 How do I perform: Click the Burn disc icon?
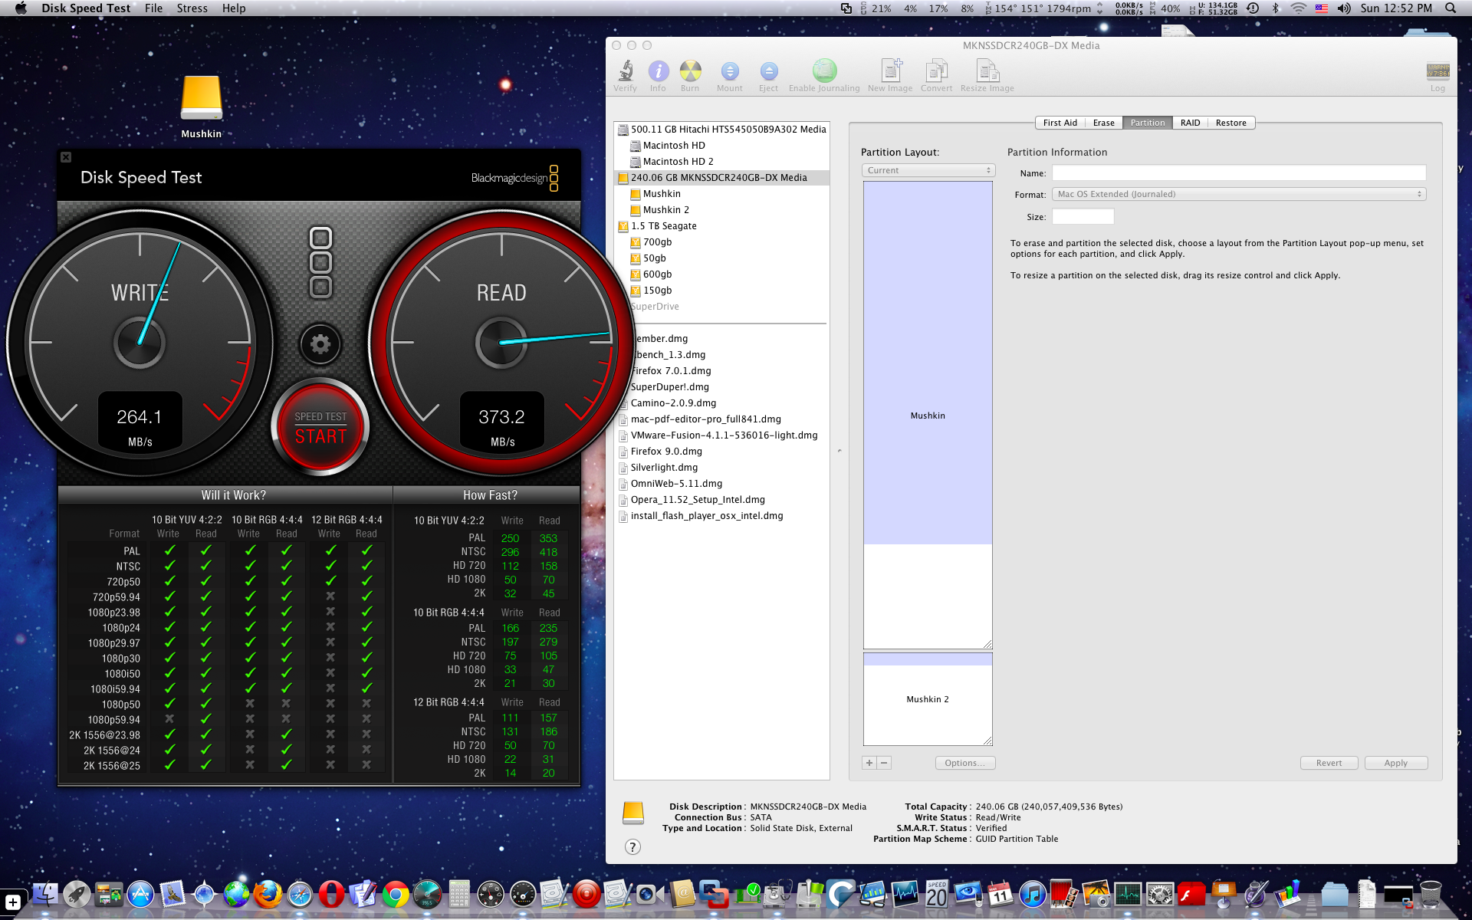(690, 72)
